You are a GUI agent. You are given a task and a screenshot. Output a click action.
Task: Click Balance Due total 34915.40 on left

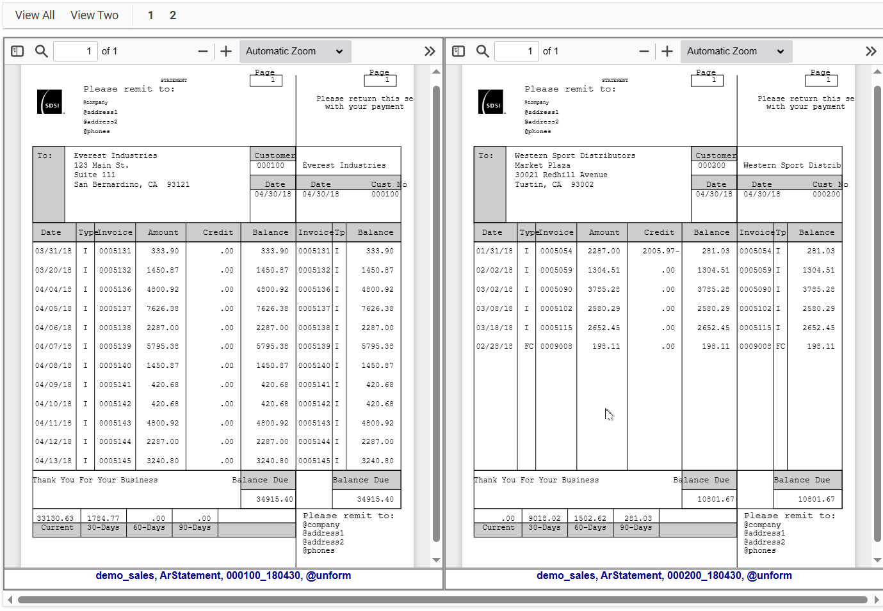(x=275, y=499)
